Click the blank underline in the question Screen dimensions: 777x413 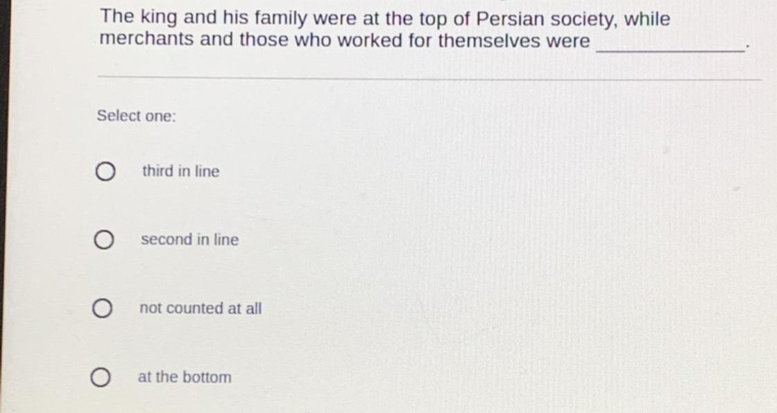point(670,49)
